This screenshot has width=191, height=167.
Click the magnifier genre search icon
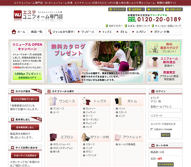pos(50,32)
